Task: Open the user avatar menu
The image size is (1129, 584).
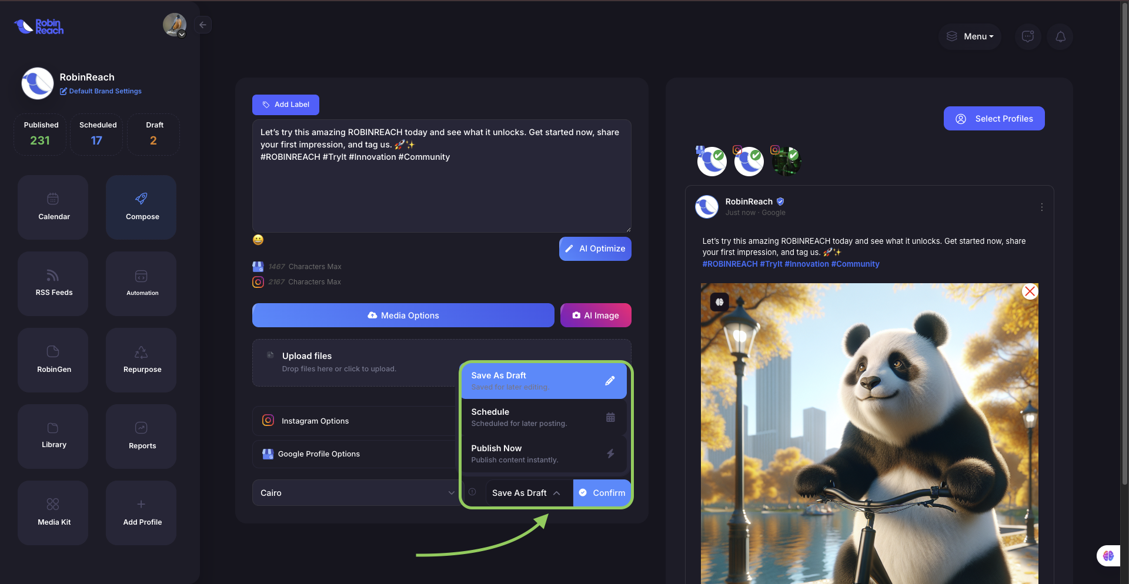Action: coord(175,25)
